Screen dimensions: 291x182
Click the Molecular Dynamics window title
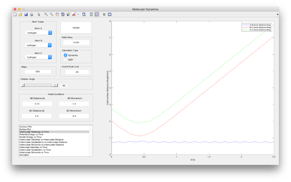145,9
